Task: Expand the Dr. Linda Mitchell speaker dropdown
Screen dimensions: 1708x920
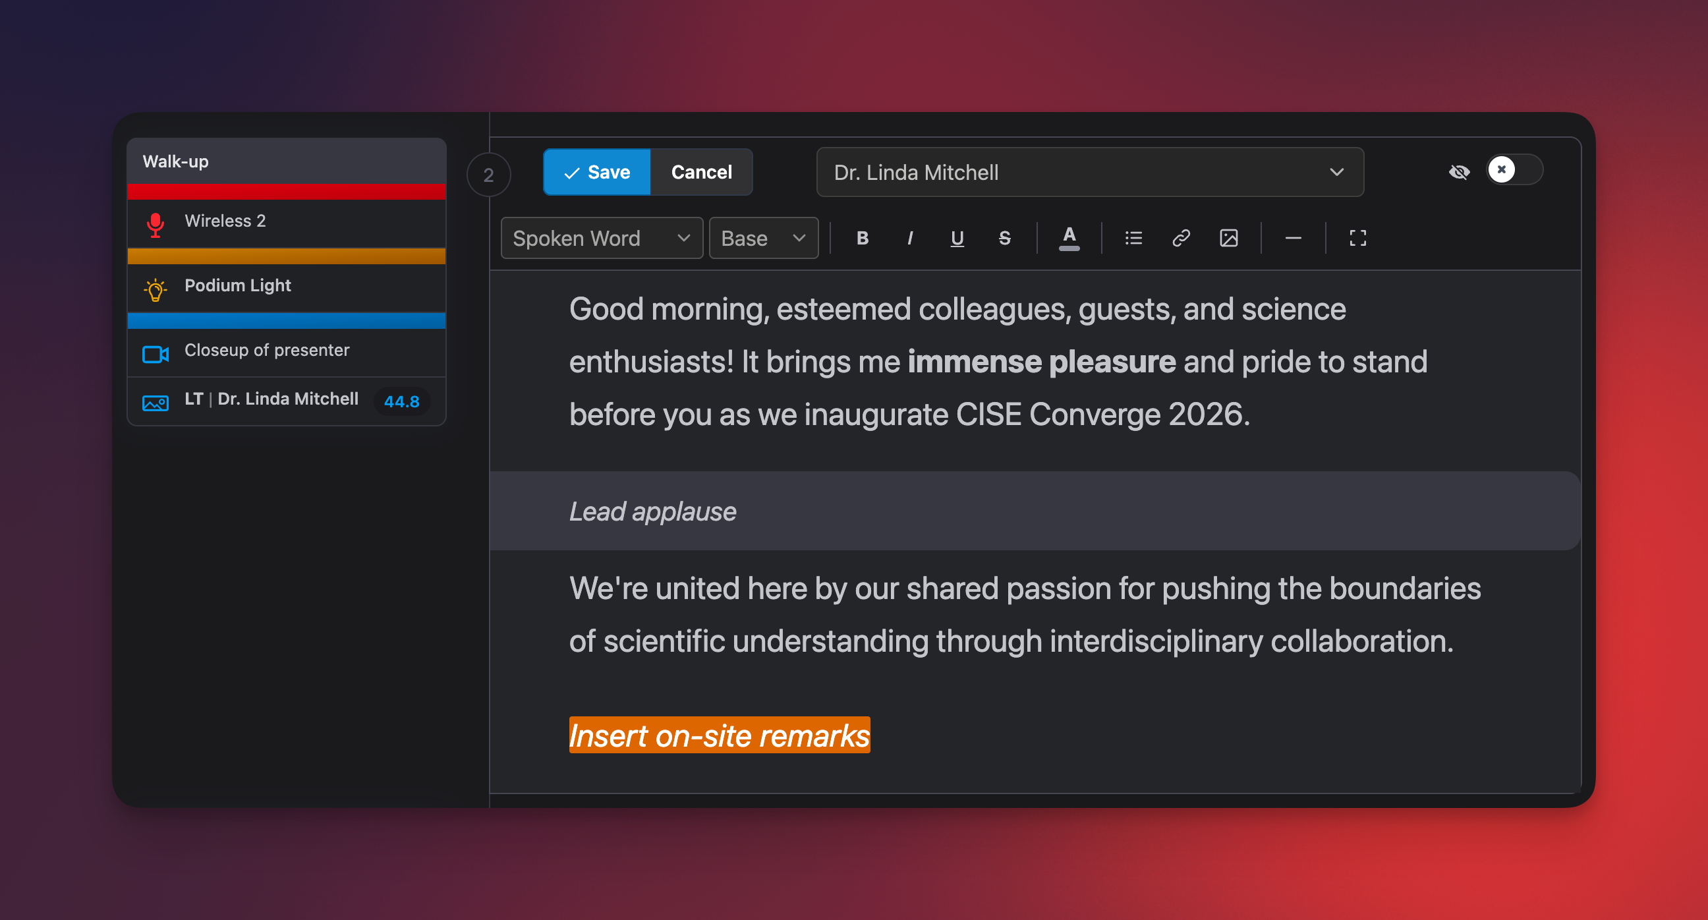Action: tap(1089, 173)
